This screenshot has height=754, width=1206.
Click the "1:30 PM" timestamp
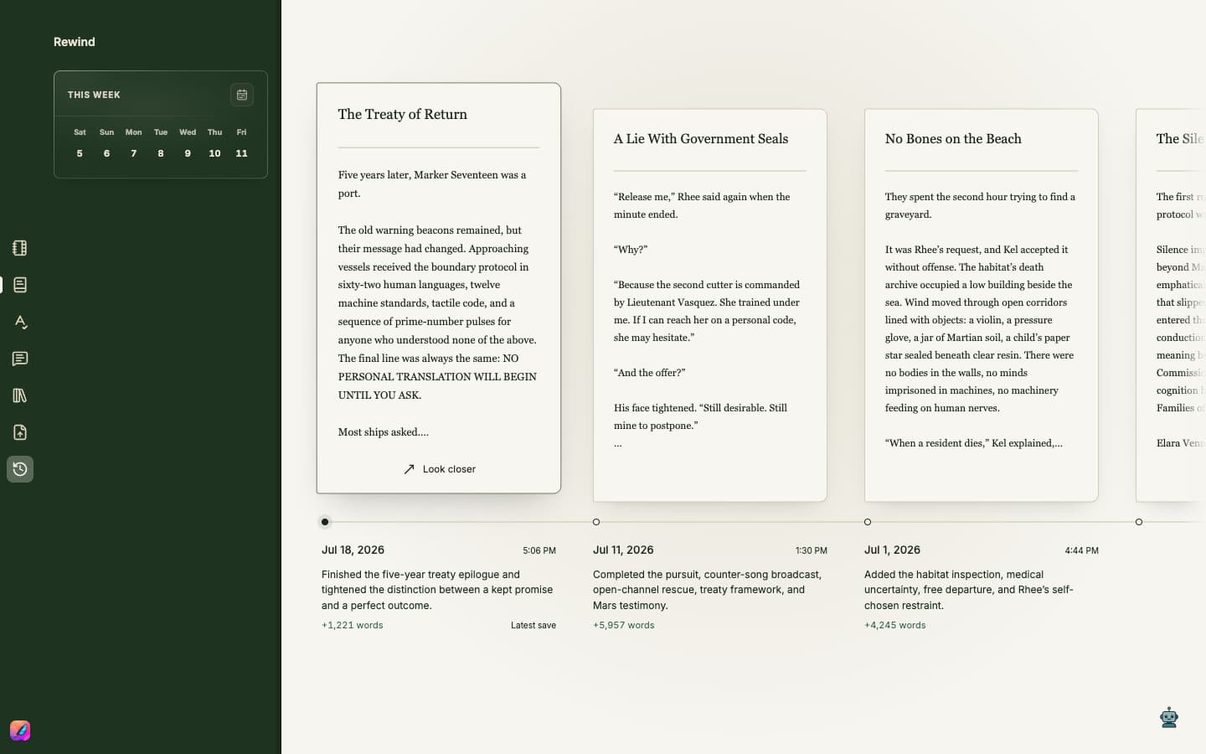pos(812,550)
